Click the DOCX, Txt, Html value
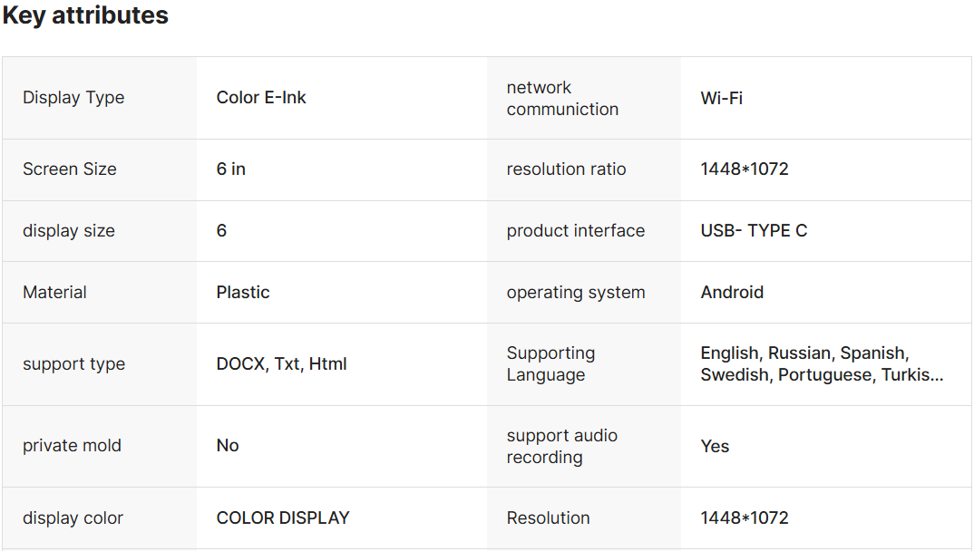Viewport: 974px width, 551px height. point(281,363)
